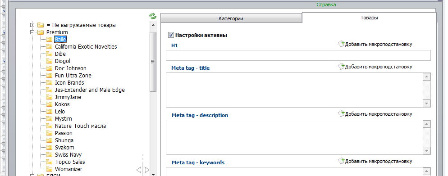Toggle the Настройки активны checkbox
The width and height of the screenshot is (448, 176).
point(171,35)
